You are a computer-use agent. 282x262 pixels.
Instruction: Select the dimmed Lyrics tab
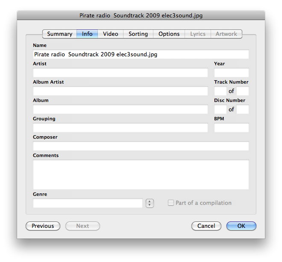tap(198, 34)
